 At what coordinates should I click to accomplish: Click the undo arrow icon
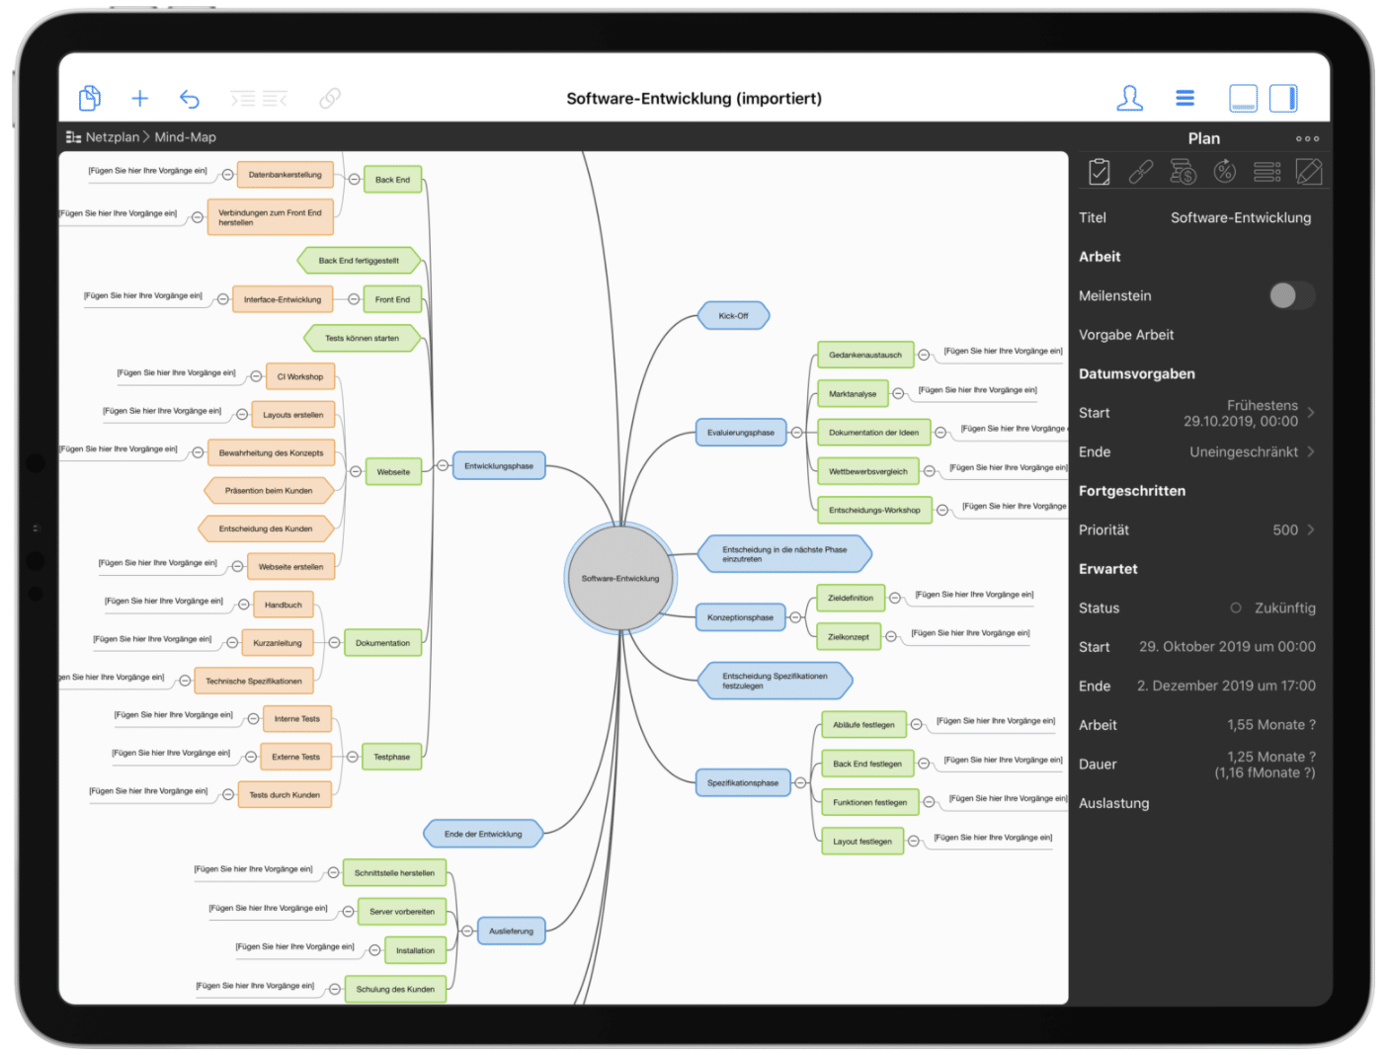190,98
